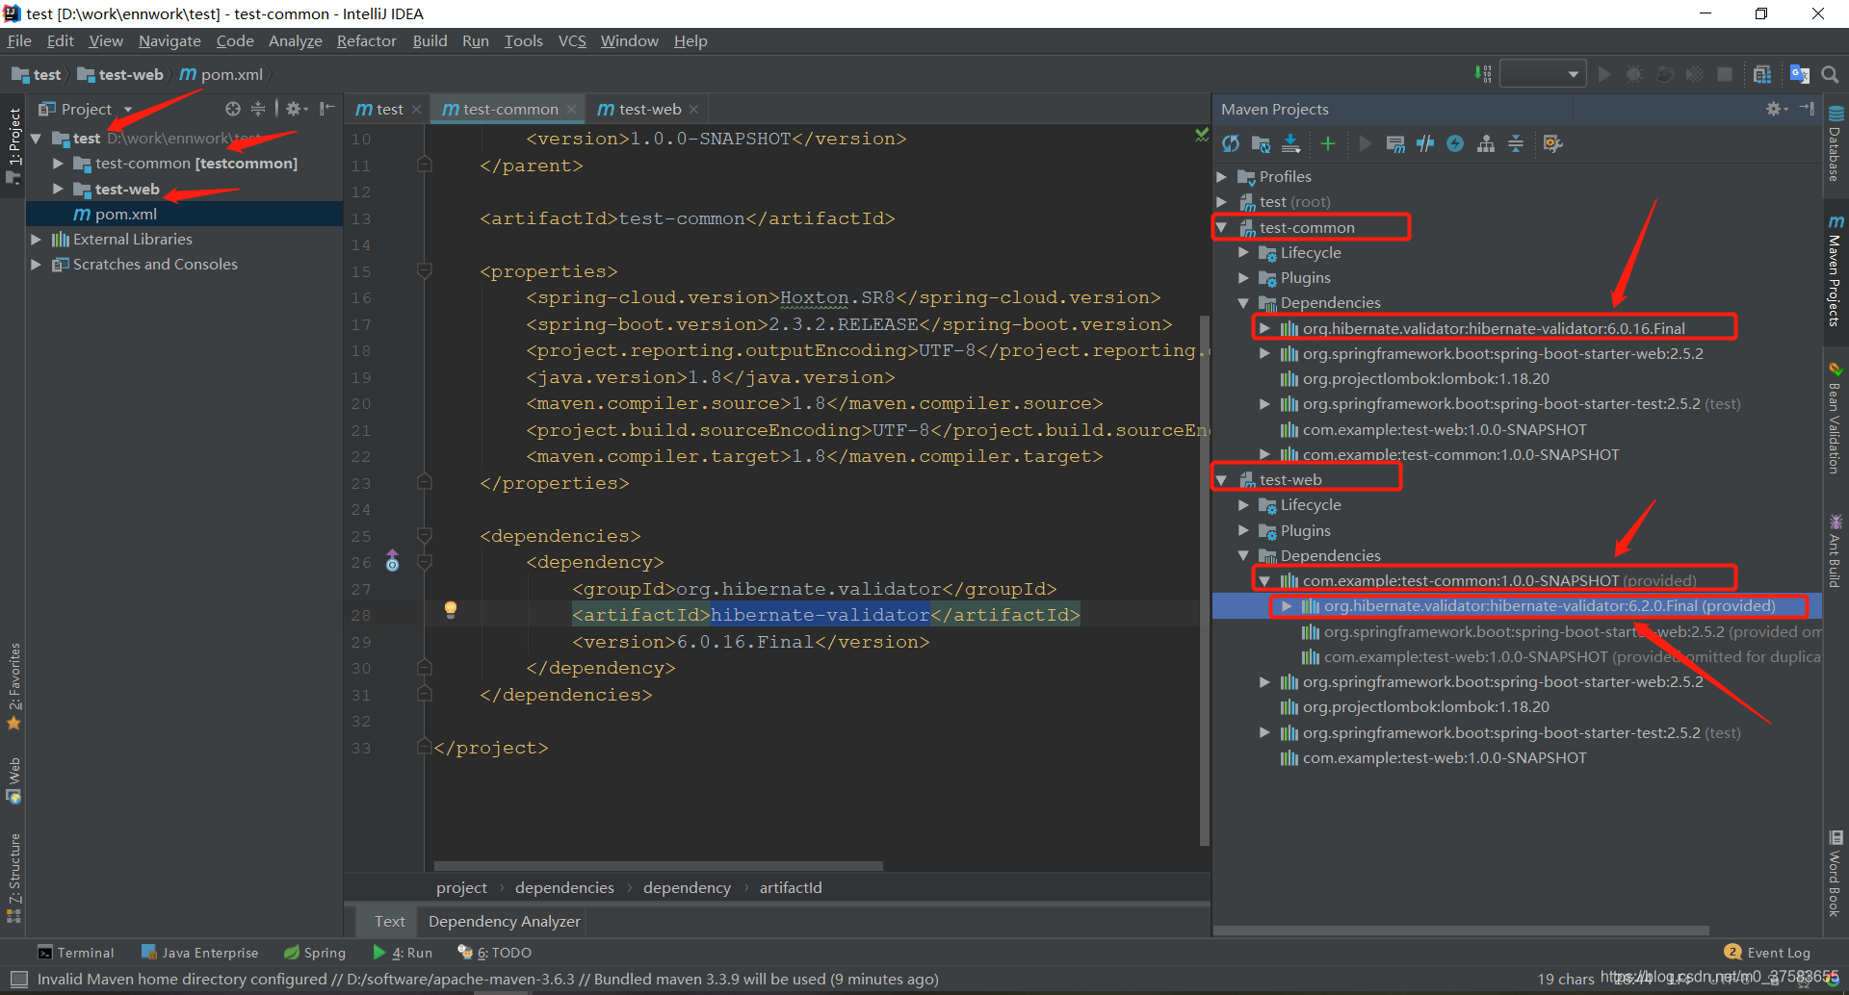Collapse all nodes in Maven Projects panel
This screenshot has width=1849, height=995.
(1515, 143)
